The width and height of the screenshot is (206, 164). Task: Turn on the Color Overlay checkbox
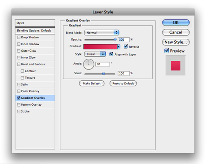click(19, 91)
